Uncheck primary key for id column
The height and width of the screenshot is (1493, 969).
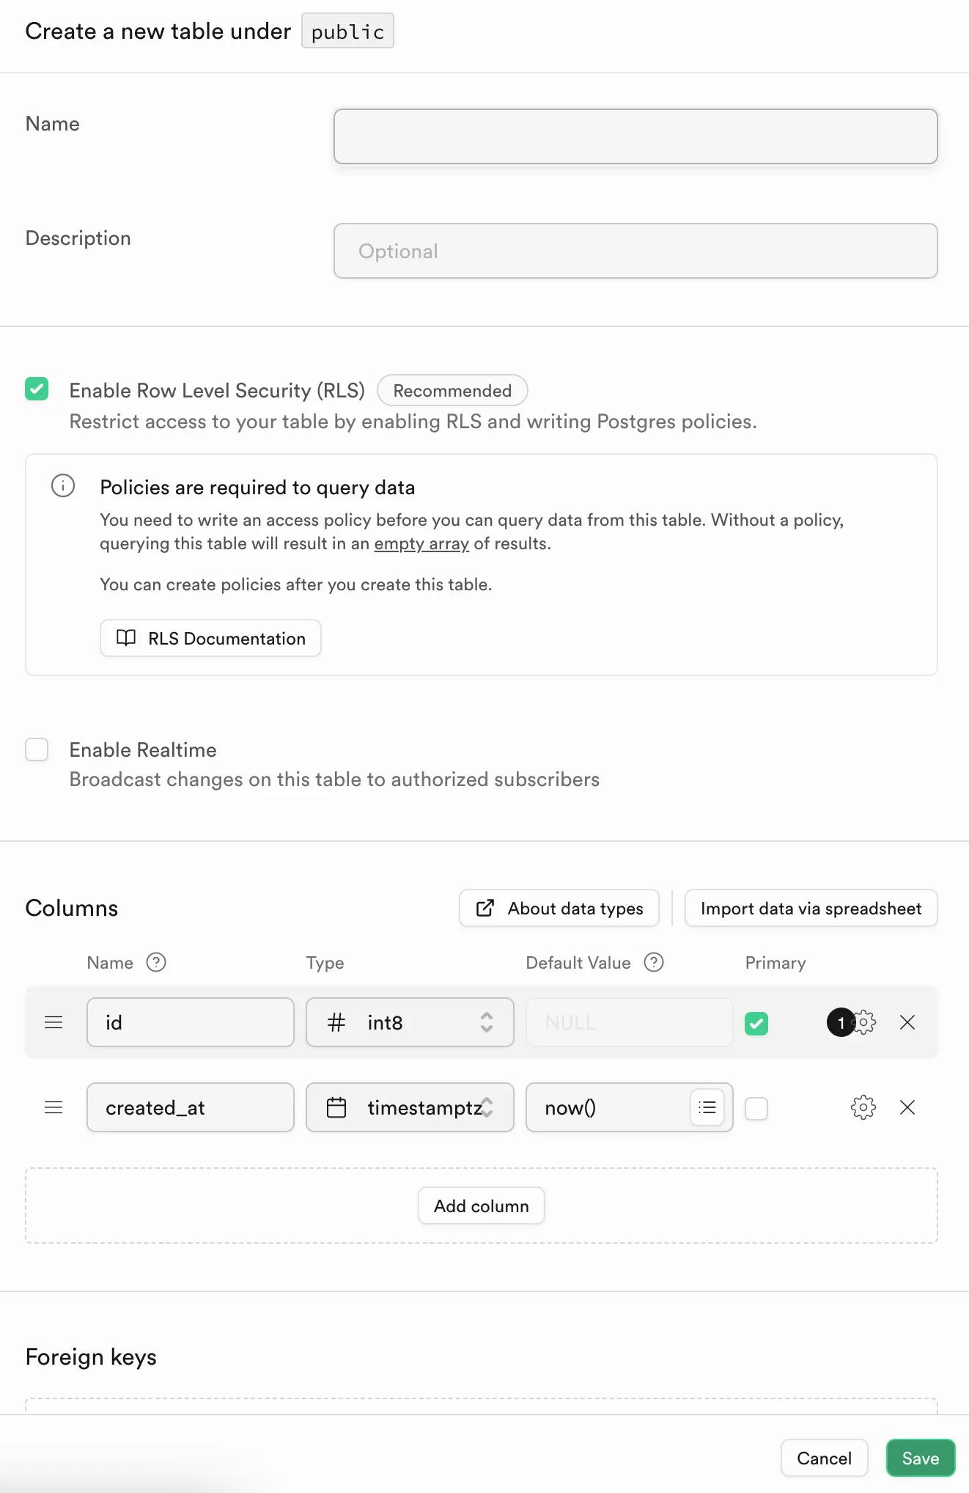click(756, 1023)
